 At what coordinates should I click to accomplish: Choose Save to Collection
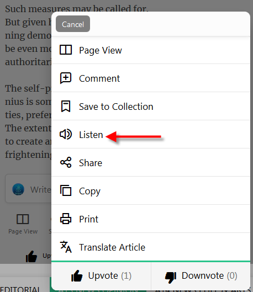151,107
